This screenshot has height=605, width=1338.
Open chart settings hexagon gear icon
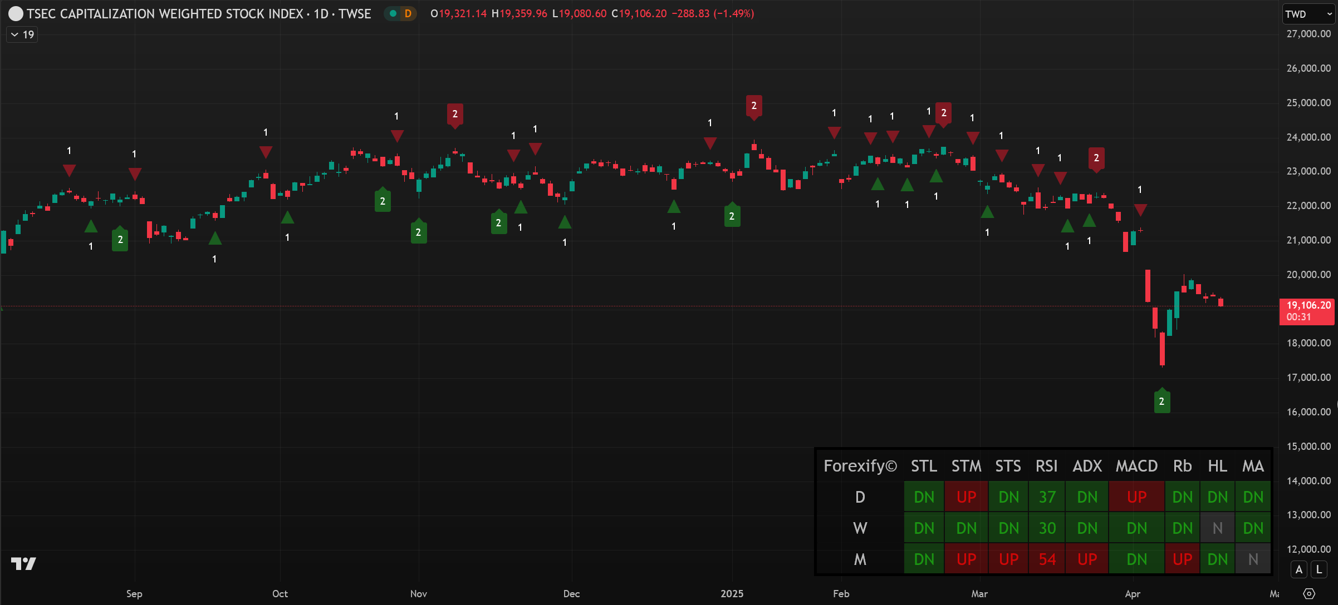point(1309,594)
